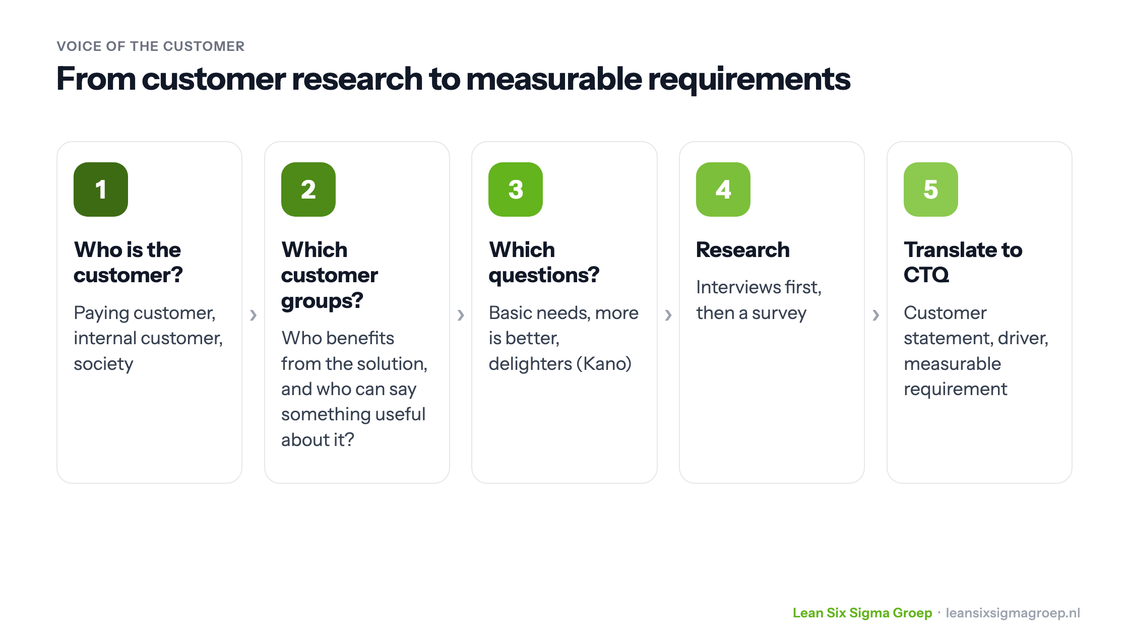Click the 'Lean Six Sigma Groep' brand name

[x=862, y=613]
